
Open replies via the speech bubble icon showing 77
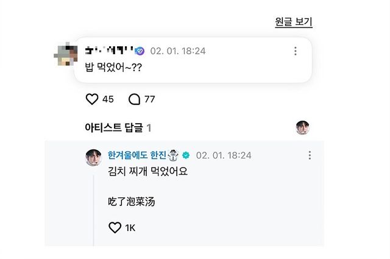(134, 99)
